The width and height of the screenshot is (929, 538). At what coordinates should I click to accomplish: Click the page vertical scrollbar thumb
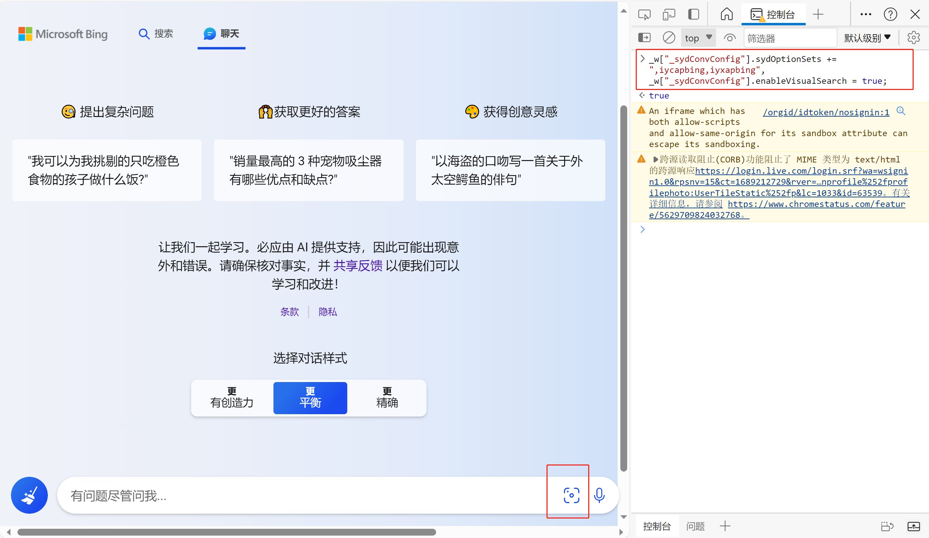[x=624, y=288]
